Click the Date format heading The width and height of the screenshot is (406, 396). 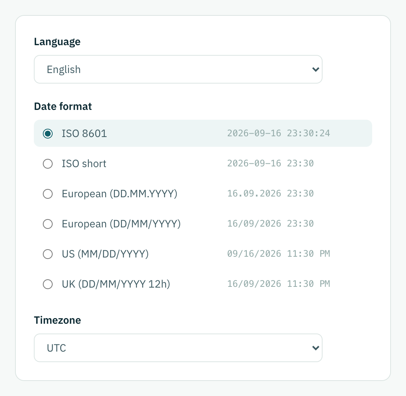[x=63, y=106]
